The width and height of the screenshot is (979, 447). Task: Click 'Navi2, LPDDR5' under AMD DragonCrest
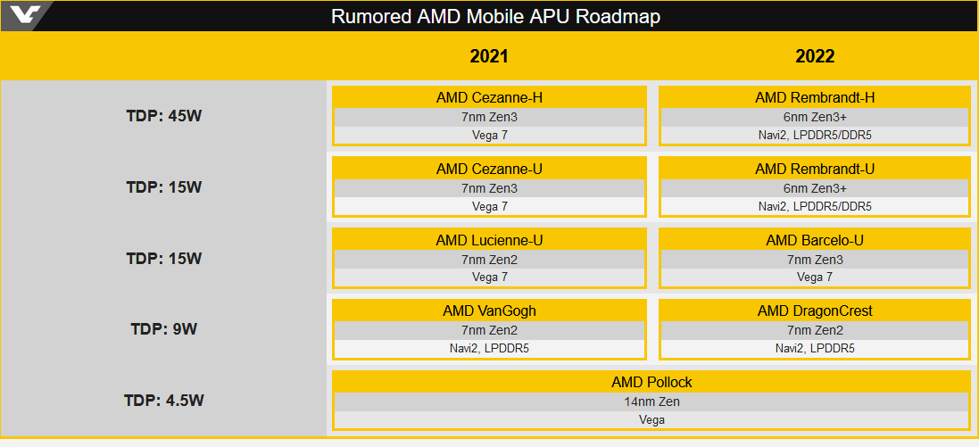(815, 348)
